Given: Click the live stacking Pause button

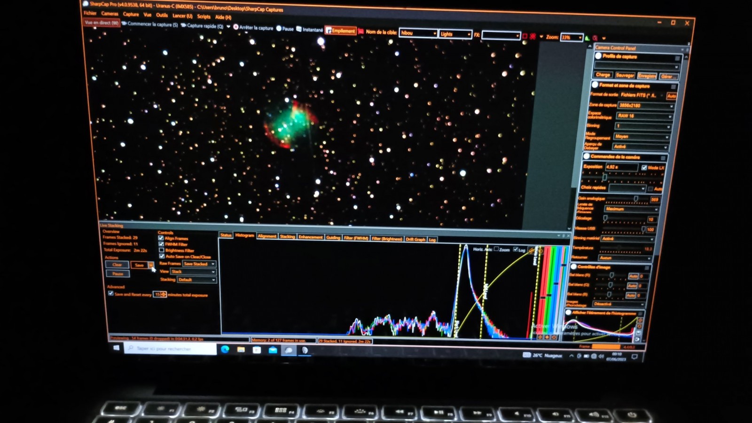Looking at the screenshot, I should [117, 274].
